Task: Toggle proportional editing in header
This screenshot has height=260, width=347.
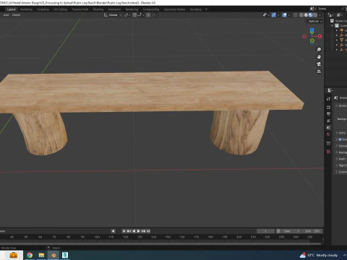Action: click(148, 15)
